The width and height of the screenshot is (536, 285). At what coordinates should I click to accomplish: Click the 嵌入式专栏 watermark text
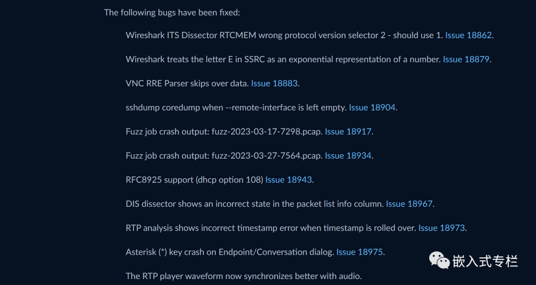tap(485, 261)
